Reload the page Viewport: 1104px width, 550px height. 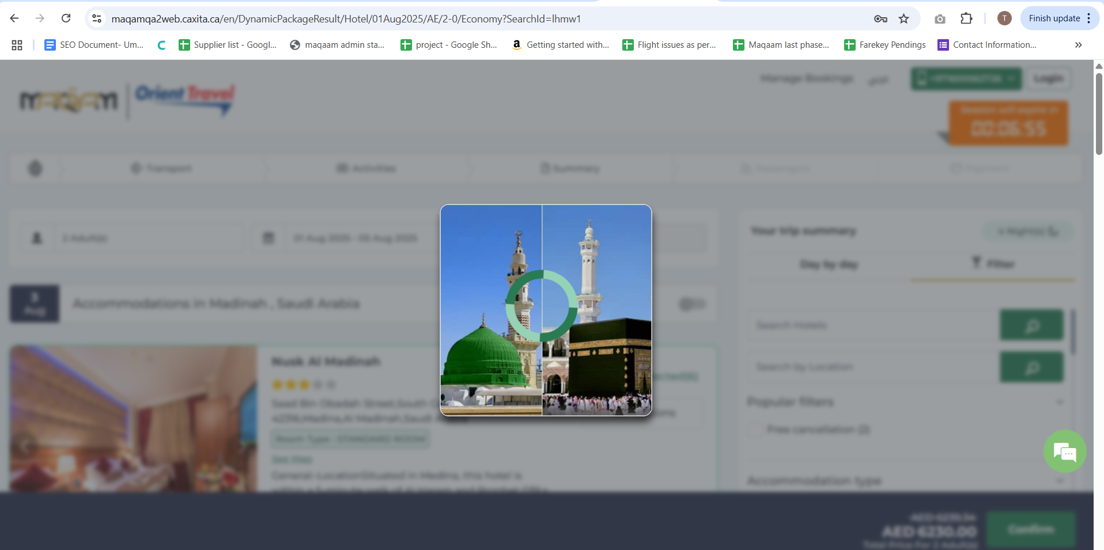tap(66, 18)
